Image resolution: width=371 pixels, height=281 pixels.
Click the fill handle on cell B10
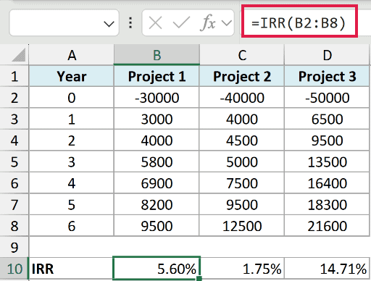199,279
